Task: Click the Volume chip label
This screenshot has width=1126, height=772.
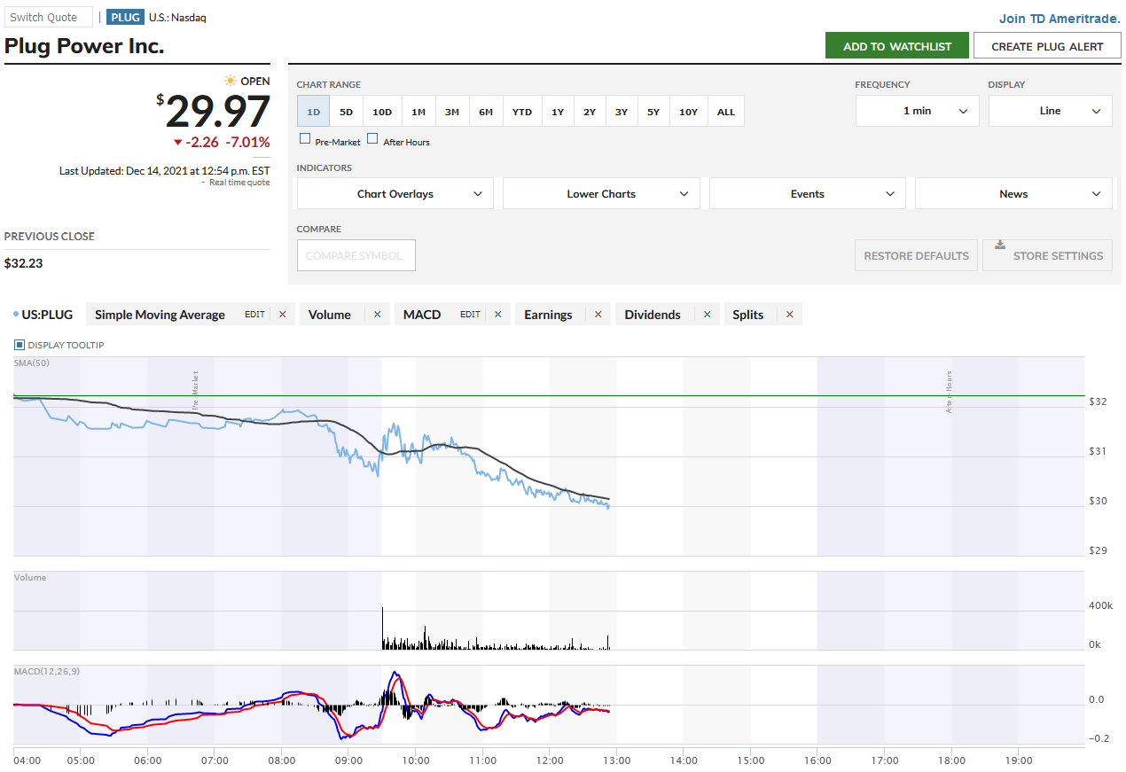Action: (330, 315)
